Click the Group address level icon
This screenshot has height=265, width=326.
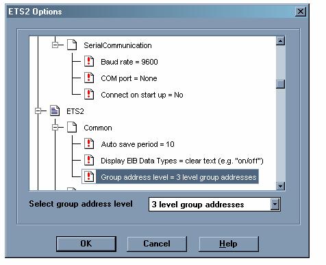tap(89, 177)
